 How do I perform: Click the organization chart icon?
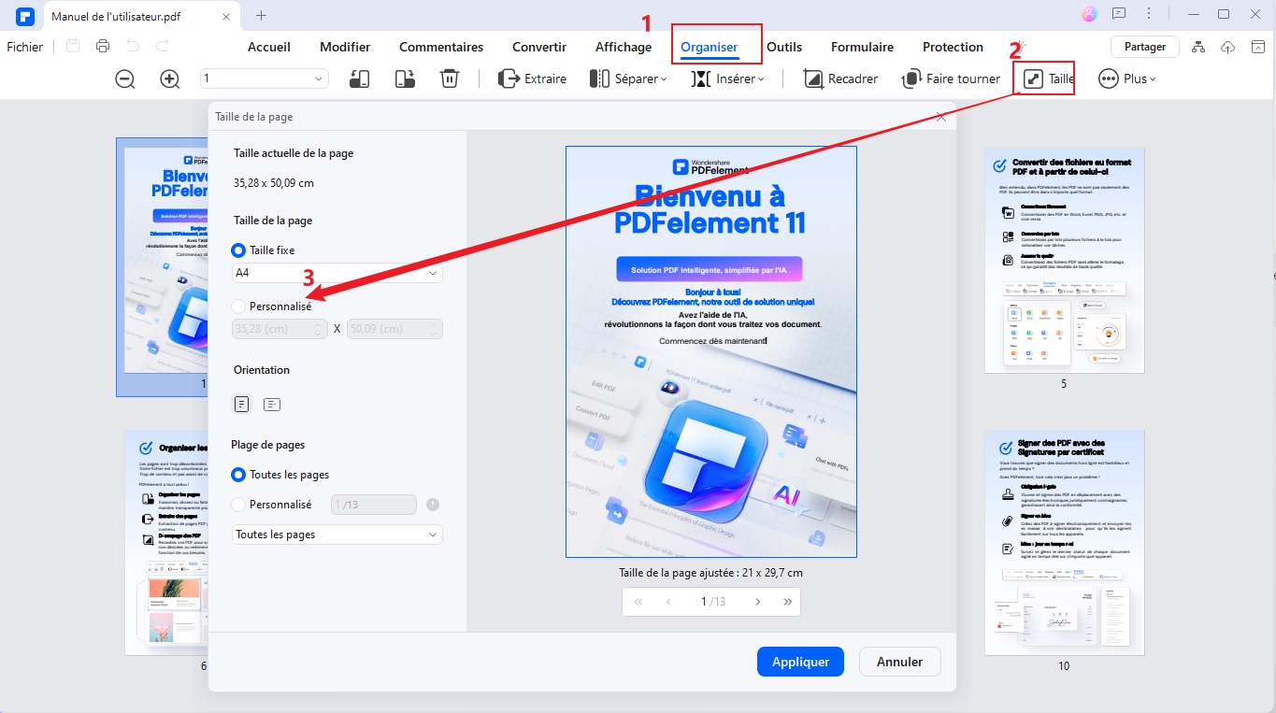click(x=1199, y=47)
